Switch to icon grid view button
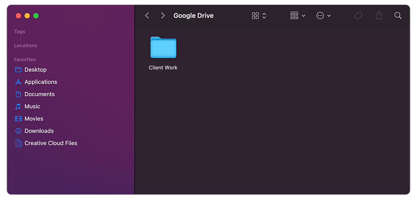Screen dimensions: 414x201 255,16
